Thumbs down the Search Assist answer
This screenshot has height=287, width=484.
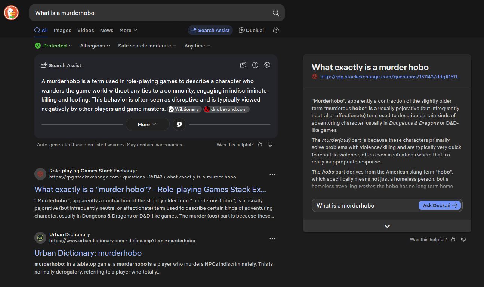tap(270, 145)
